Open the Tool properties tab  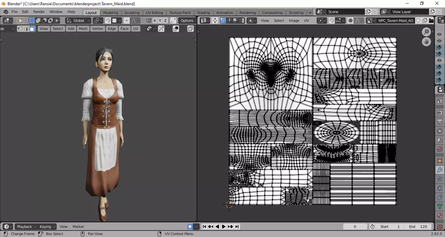tap(440, 101)
